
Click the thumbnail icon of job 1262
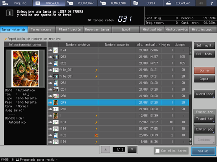pyautogui.click(x=55, y=63)
